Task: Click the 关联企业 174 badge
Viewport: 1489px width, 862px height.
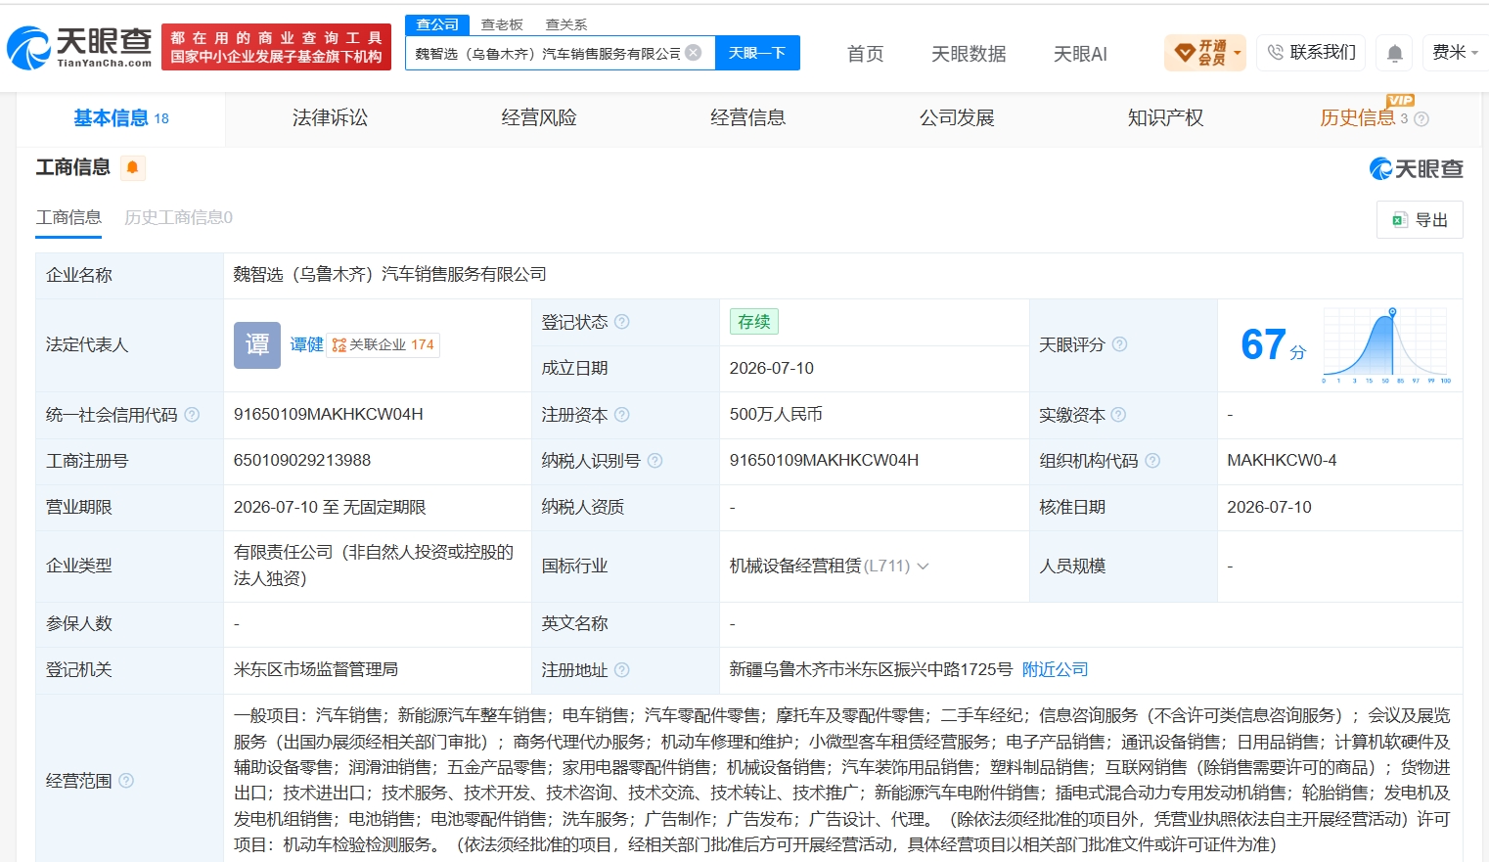Action: click(x=383, y=344)
